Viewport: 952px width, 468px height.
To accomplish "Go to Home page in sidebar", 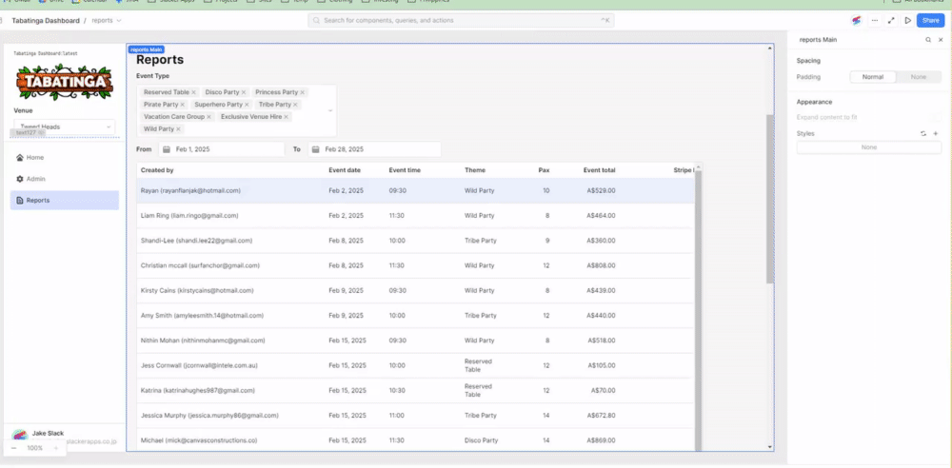I will click(65, 158).
